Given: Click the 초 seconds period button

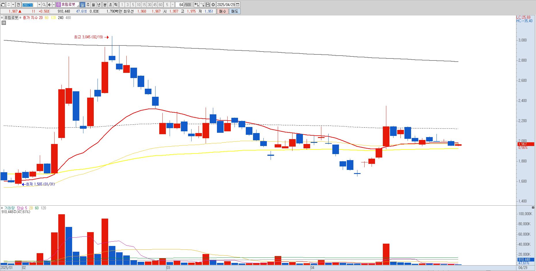Looking at the screenshot, I should click(x=110, y=5).
